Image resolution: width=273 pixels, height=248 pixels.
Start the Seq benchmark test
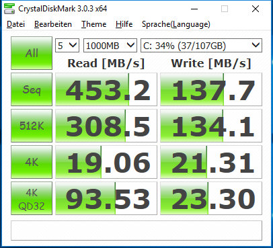[32, 89]
